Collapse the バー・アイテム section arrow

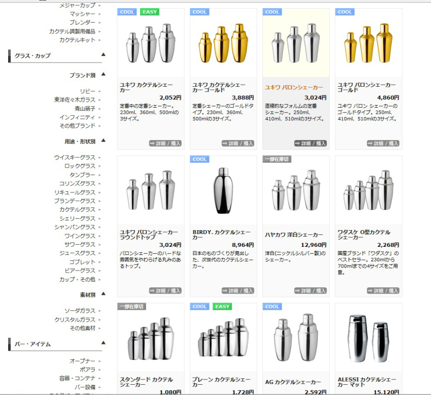(103, 343)
